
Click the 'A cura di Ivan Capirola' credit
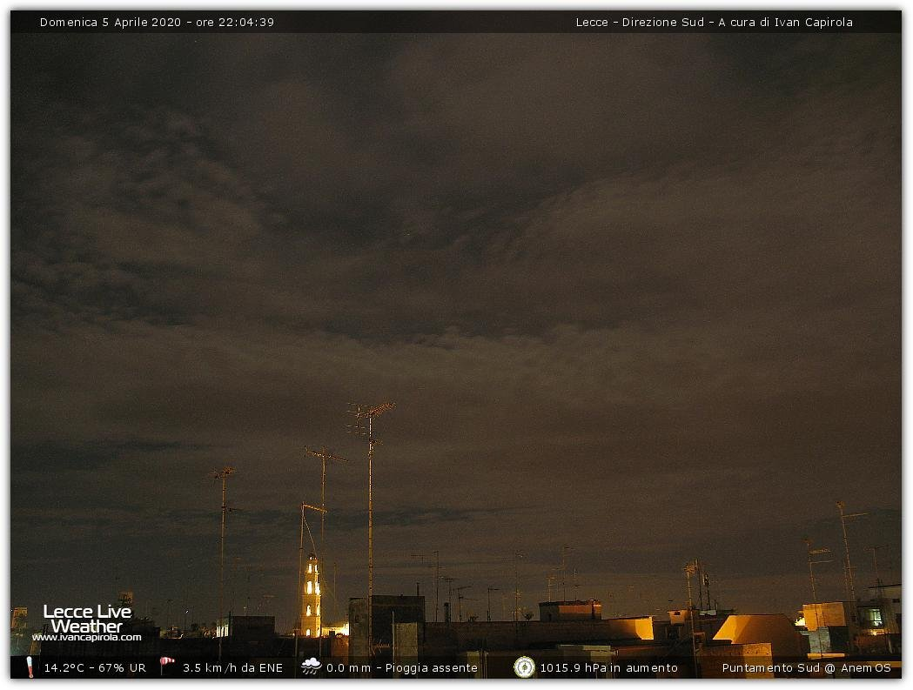[x=785, y=22]
